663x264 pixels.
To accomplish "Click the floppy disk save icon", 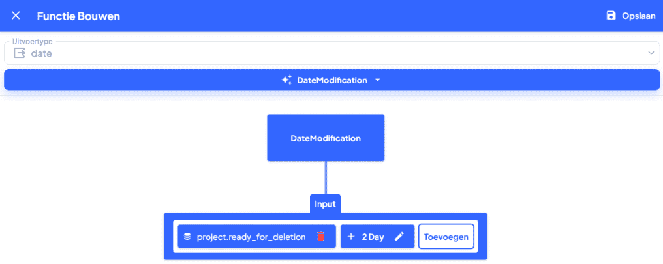I will [611, 16].
